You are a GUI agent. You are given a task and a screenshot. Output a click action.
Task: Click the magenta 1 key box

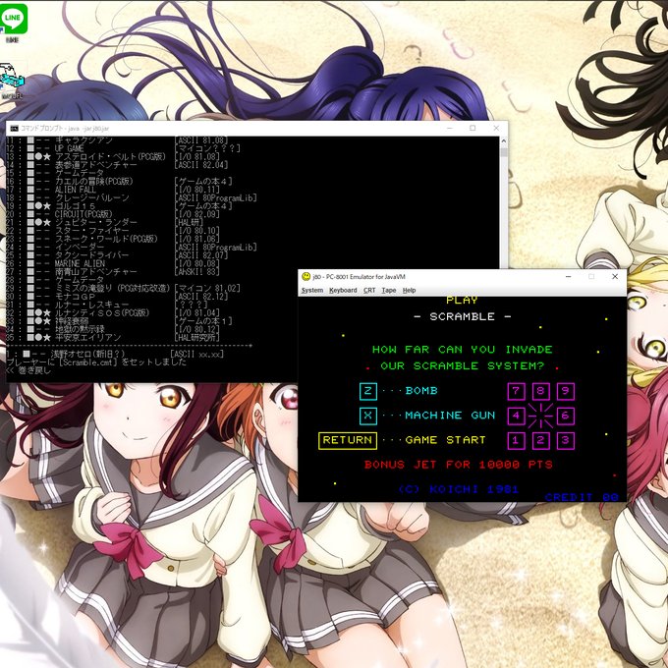pos(516,440)
